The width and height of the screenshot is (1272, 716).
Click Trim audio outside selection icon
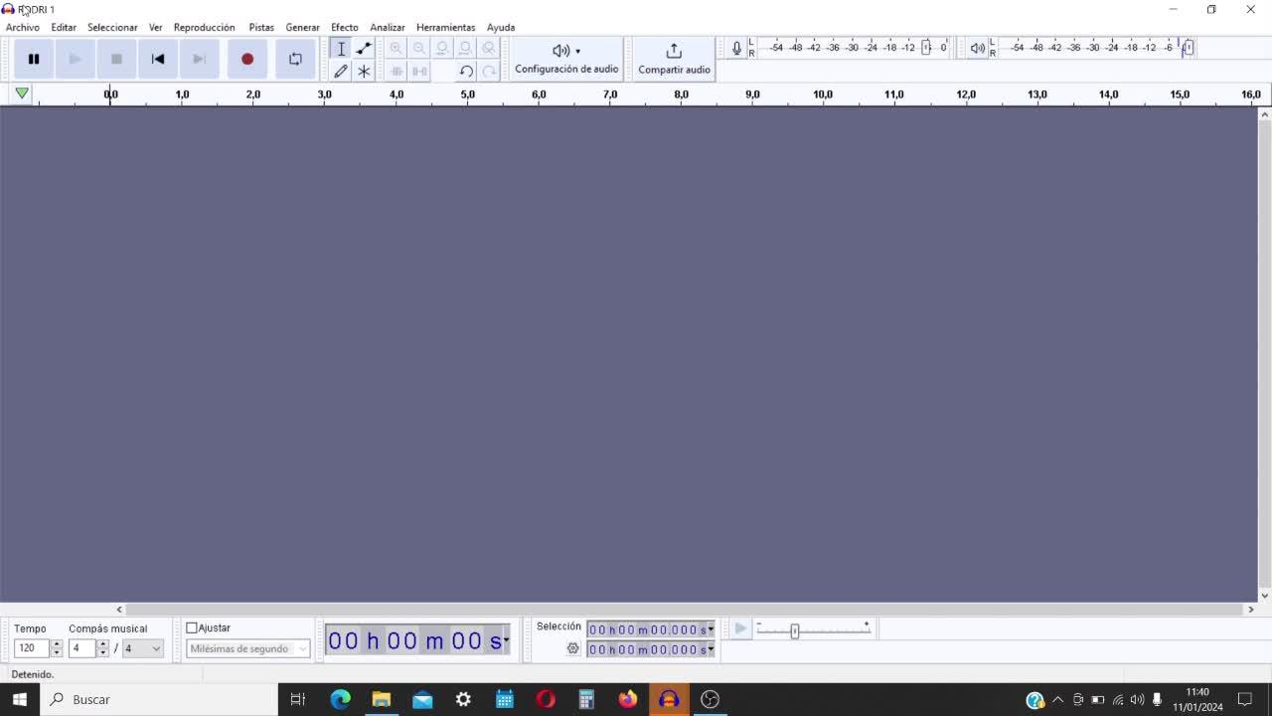[397, 72]
